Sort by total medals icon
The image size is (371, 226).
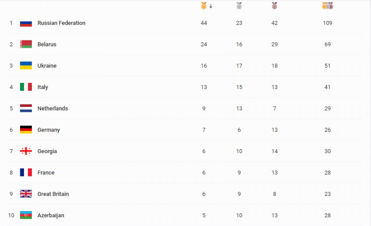tap(328, 6)
